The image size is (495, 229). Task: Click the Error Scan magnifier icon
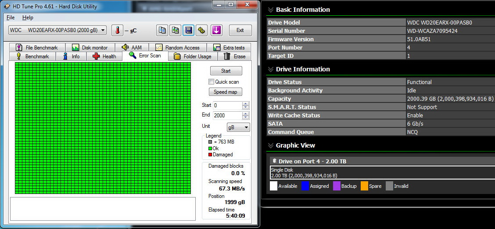[133, 56]
